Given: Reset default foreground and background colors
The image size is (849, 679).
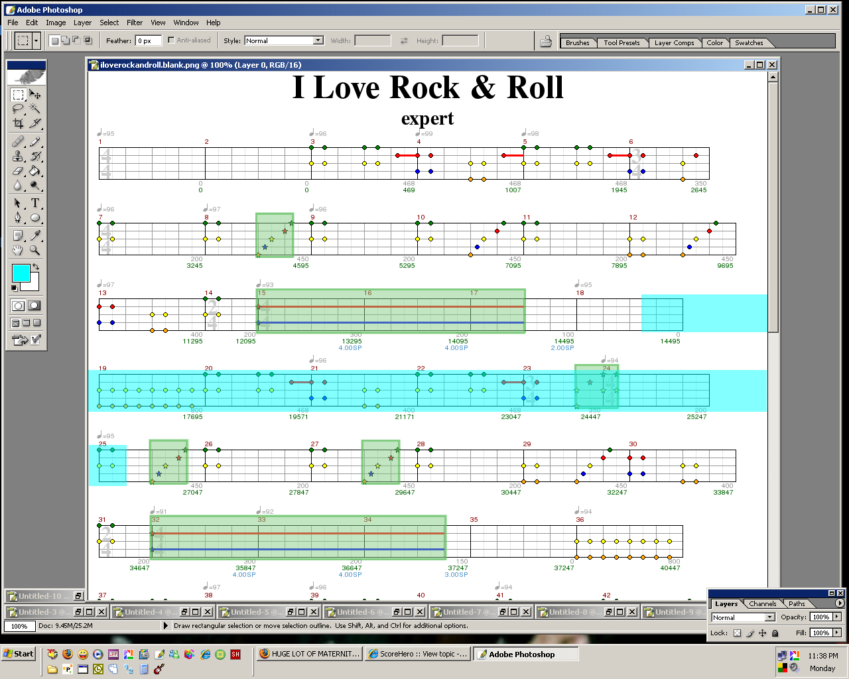Looking at the screenshot, I should tap(15, 288).
